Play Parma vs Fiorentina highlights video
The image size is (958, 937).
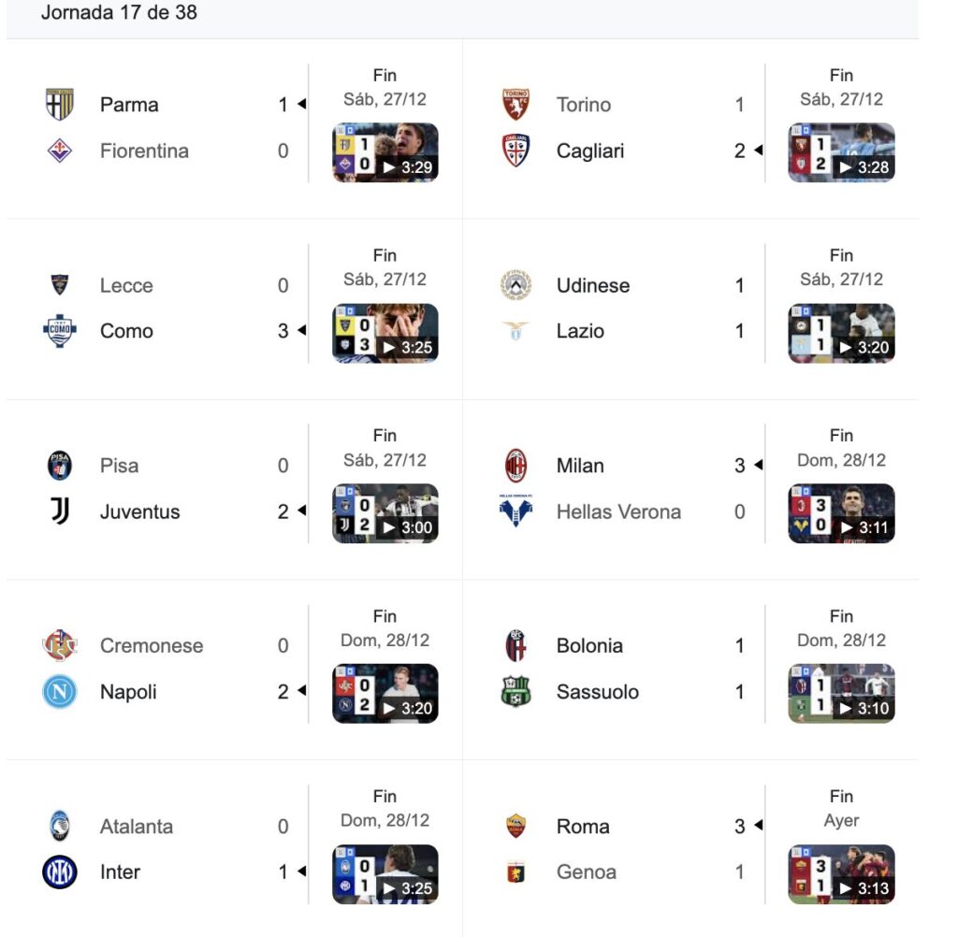(385, 152)
